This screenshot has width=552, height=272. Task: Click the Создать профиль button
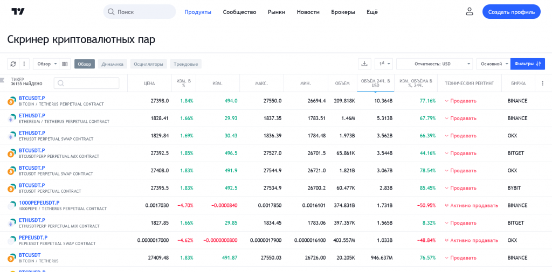click(512, 12)
